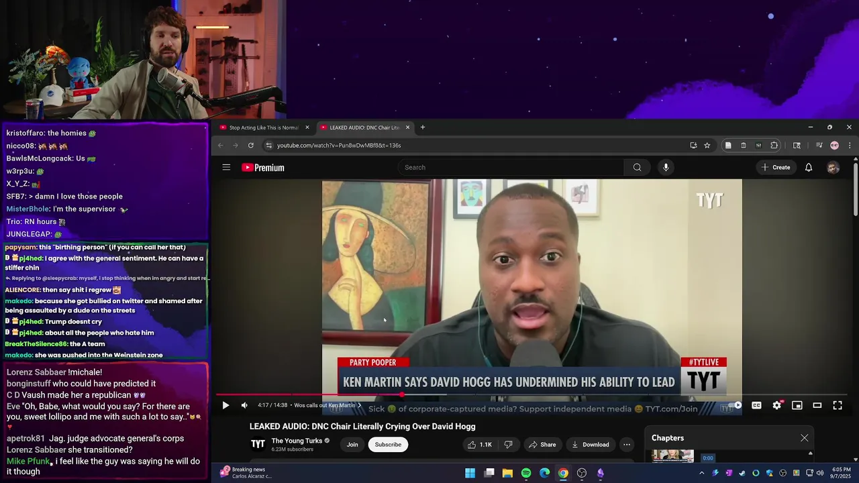Open Task View from the taskbar
The height and width of the screenshot is (483, 859).
pyautogui.click(x=489, y=473)
